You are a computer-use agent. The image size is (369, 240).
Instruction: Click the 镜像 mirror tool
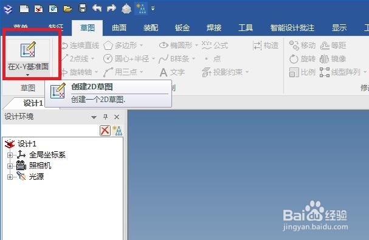pos(333,58)
